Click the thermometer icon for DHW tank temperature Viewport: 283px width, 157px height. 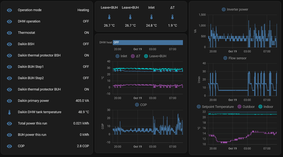[x=10, y=112]
